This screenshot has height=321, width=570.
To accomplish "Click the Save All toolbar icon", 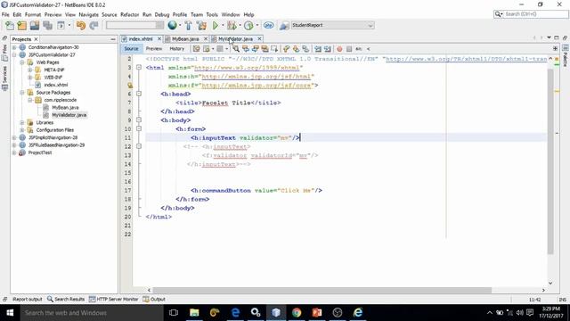I will 47,26.
